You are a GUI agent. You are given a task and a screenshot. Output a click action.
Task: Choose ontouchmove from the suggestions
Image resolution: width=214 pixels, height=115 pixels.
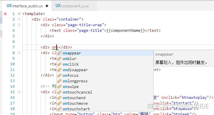tap(105, 103)
